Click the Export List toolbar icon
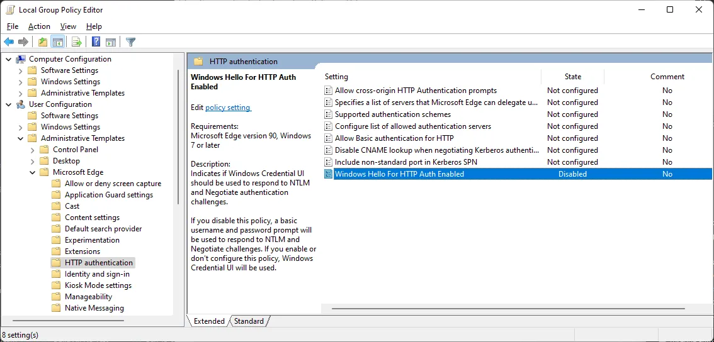 click(x=77, y=42)
